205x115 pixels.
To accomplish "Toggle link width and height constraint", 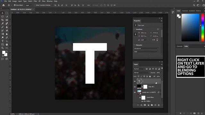I will click(135, 34).
